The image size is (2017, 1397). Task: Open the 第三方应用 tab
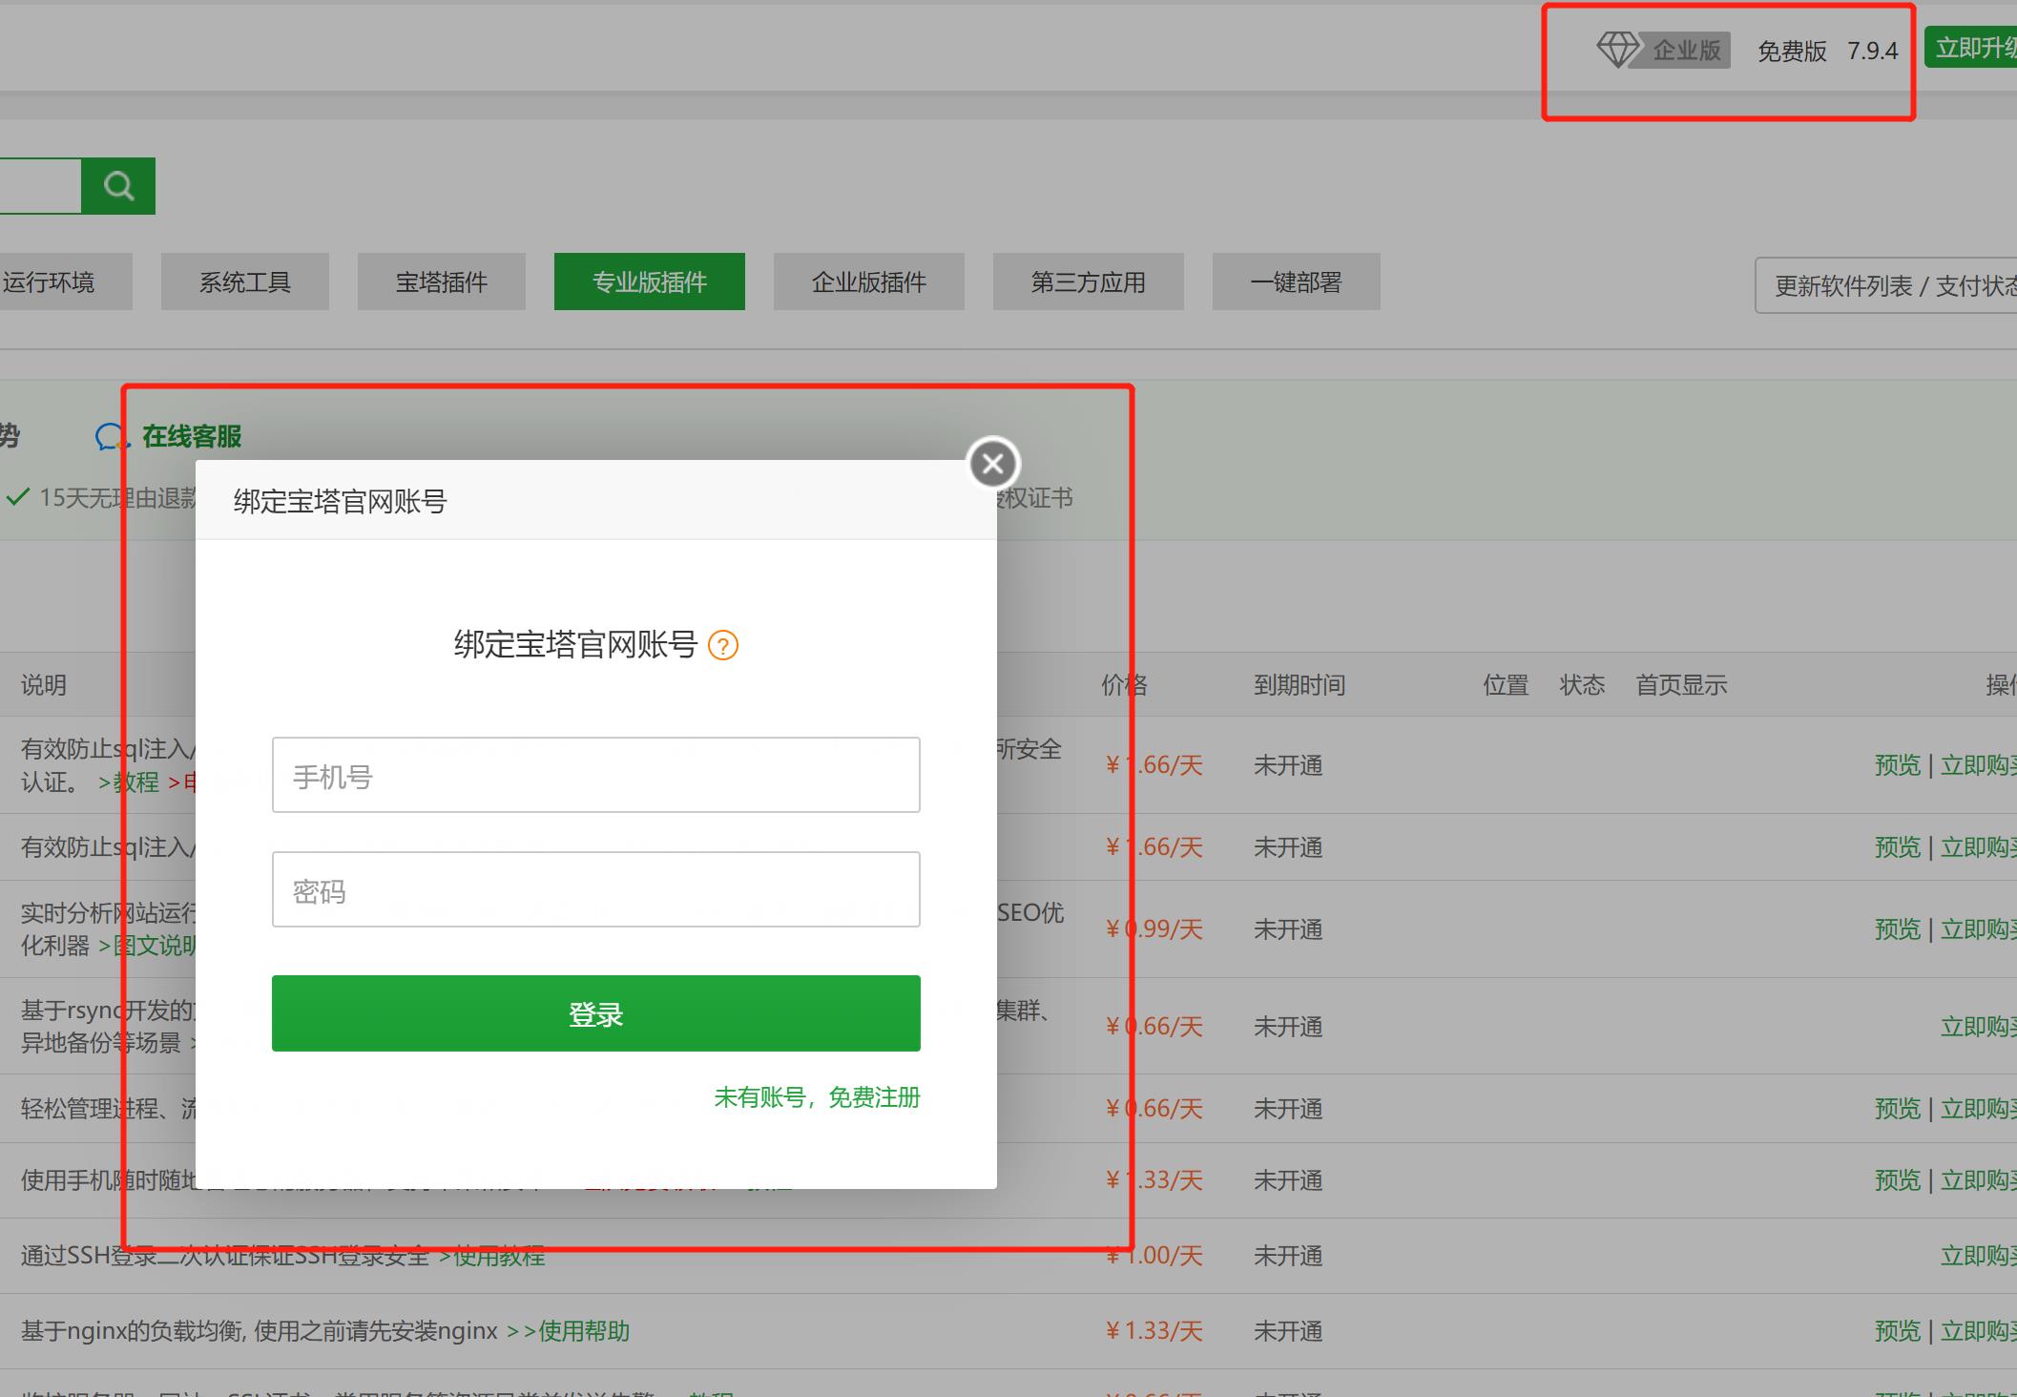pos(1089,281)
